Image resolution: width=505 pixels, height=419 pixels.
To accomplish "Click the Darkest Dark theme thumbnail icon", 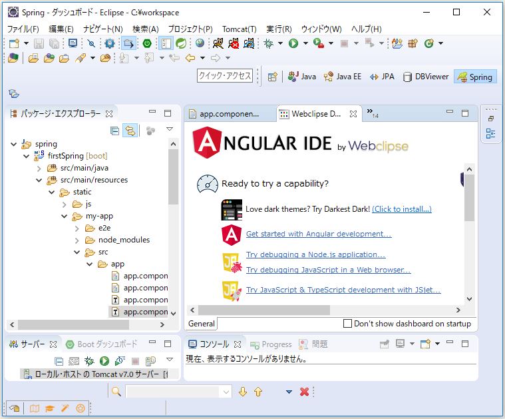I will [232, 210].
